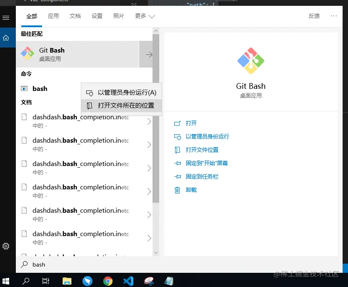The height and width of the screenshot is (287, 348).
Task: Click the icon beside 打开文件位置
Action: (177, 150)
